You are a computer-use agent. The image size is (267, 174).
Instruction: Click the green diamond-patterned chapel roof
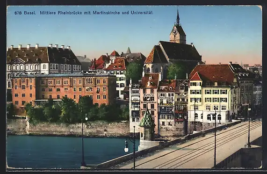coord(147,118)
